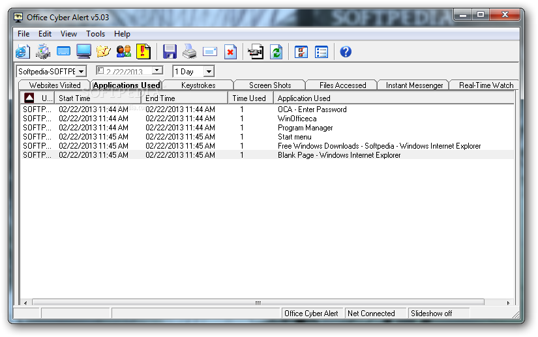Click the yellow exclamation alert icon
This screenshot has height=337, width=538.
(143, 51)
